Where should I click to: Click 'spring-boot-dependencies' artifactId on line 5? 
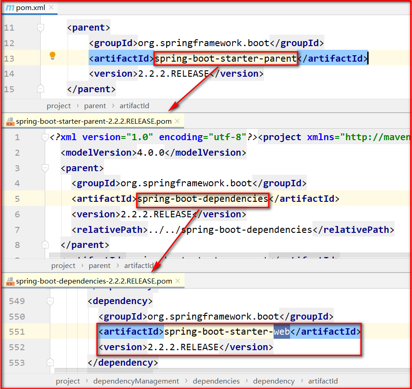203,199
